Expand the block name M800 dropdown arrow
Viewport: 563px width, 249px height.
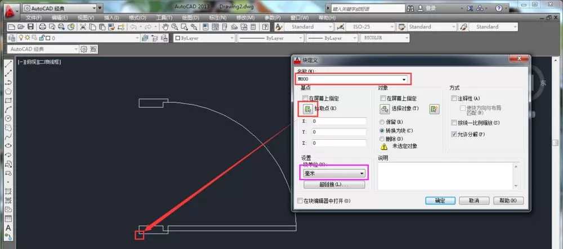[x=404, y=79]
